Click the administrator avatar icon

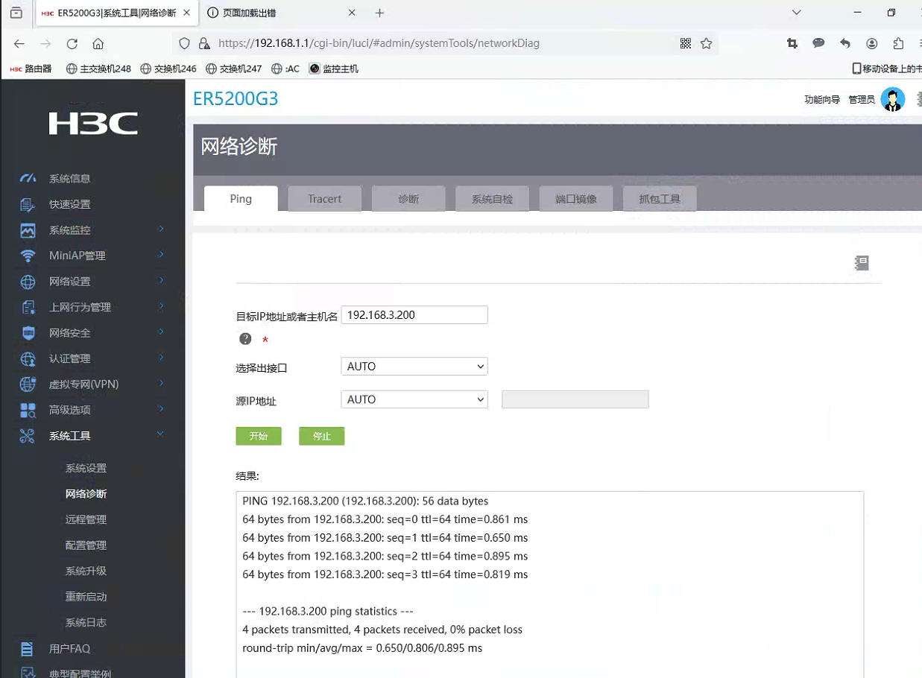tap(892, 99)
